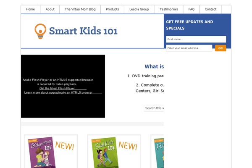
Task: Open The Virtual Mom Blog
Action: click(x=80, y=9)
